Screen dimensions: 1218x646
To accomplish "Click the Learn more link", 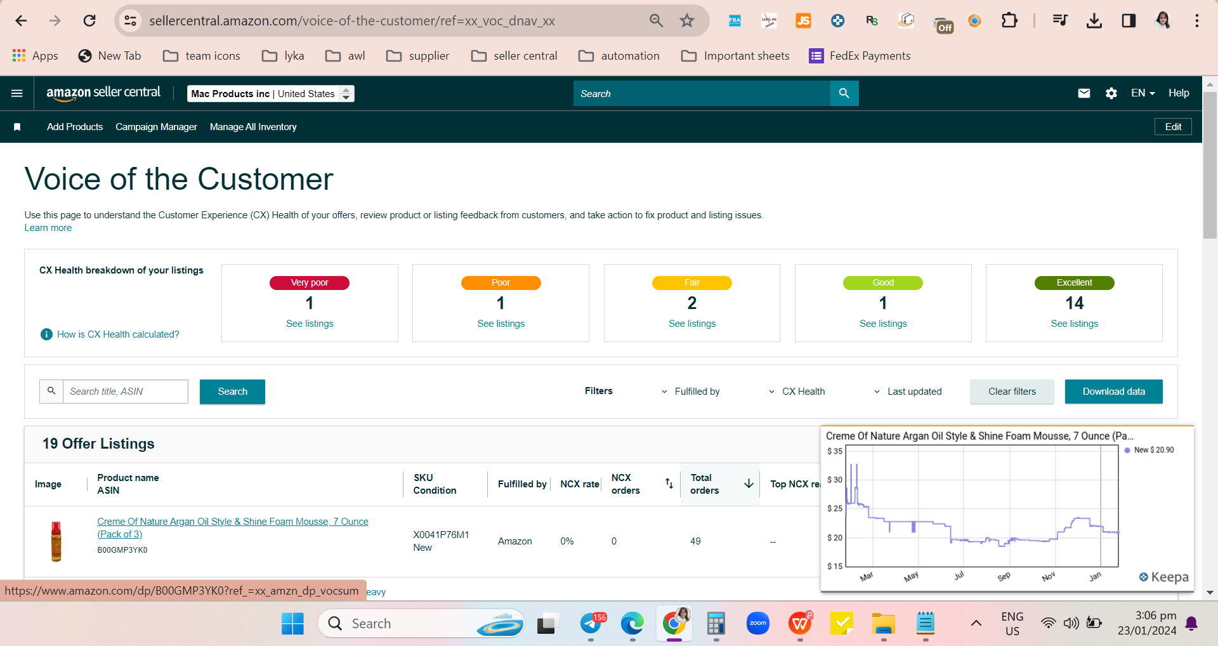I will 48,228.
